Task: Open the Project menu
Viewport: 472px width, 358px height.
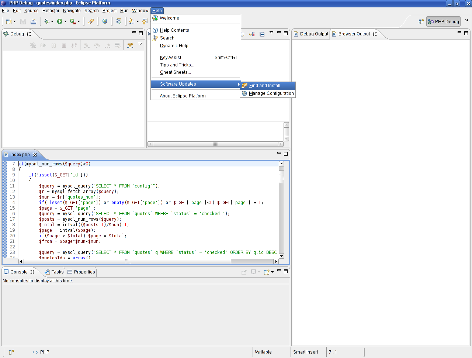Action: coord(110,11)
